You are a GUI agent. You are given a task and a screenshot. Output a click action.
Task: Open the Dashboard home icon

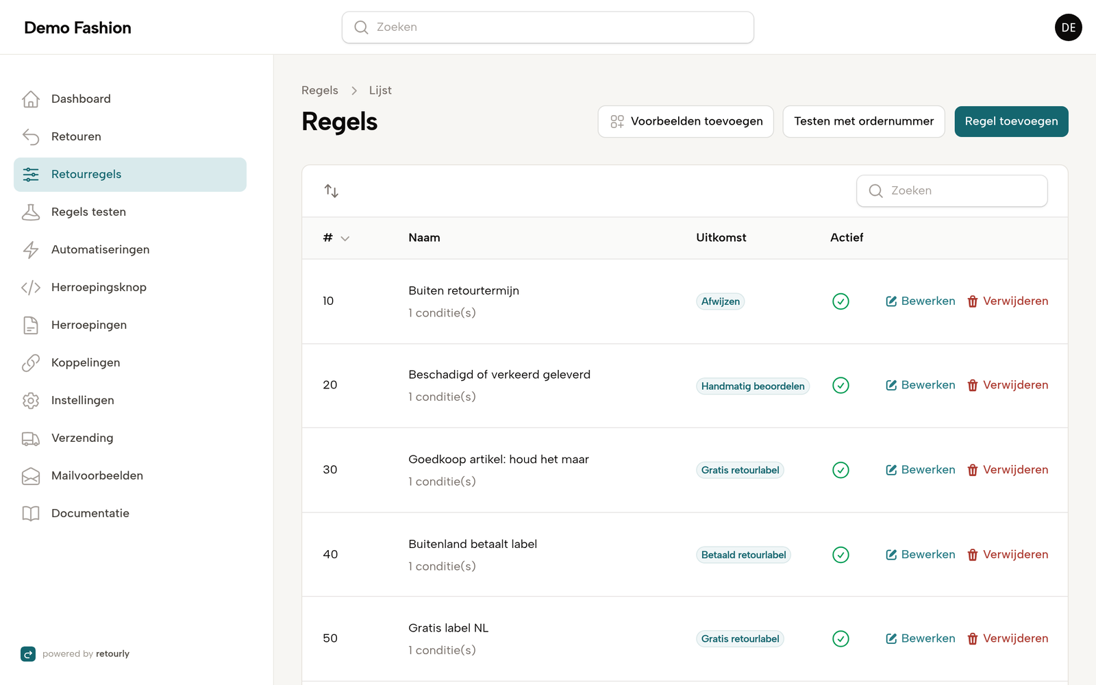tap(31, 99)
